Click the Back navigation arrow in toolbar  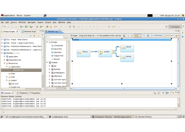[113, 27]
